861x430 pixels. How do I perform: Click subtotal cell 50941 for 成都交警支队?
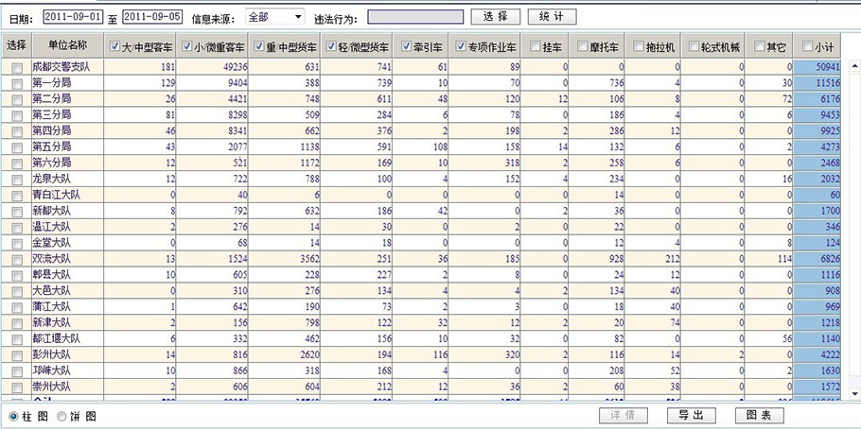(817, 67)
